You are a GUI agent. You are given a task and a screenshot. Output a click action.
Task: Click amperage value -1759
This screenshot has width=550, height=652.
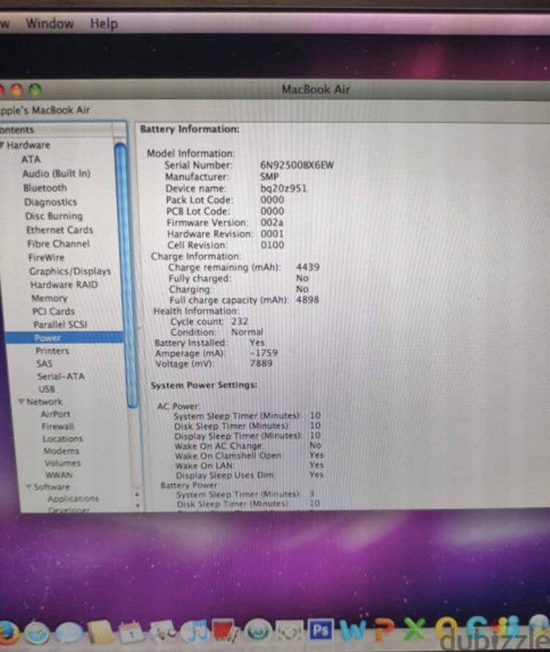pos(263,353)
